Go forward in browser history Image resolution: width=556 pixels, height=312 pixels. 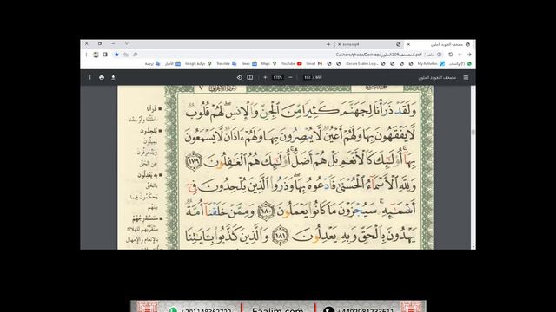click(x=460, y=55)
